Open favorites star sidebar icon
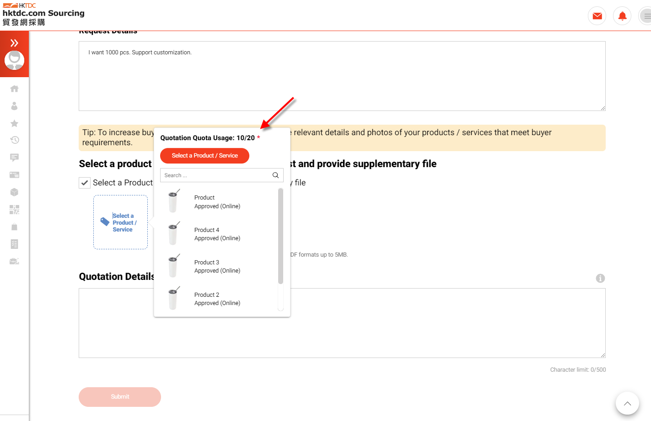Screen dimensions: 651x421 pyautogui.click(x=14, y=123)
